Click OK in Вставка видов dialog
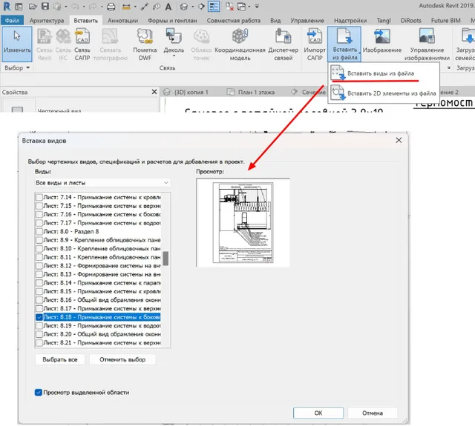Viewport: 475px width, 426px height. point(318,413)
